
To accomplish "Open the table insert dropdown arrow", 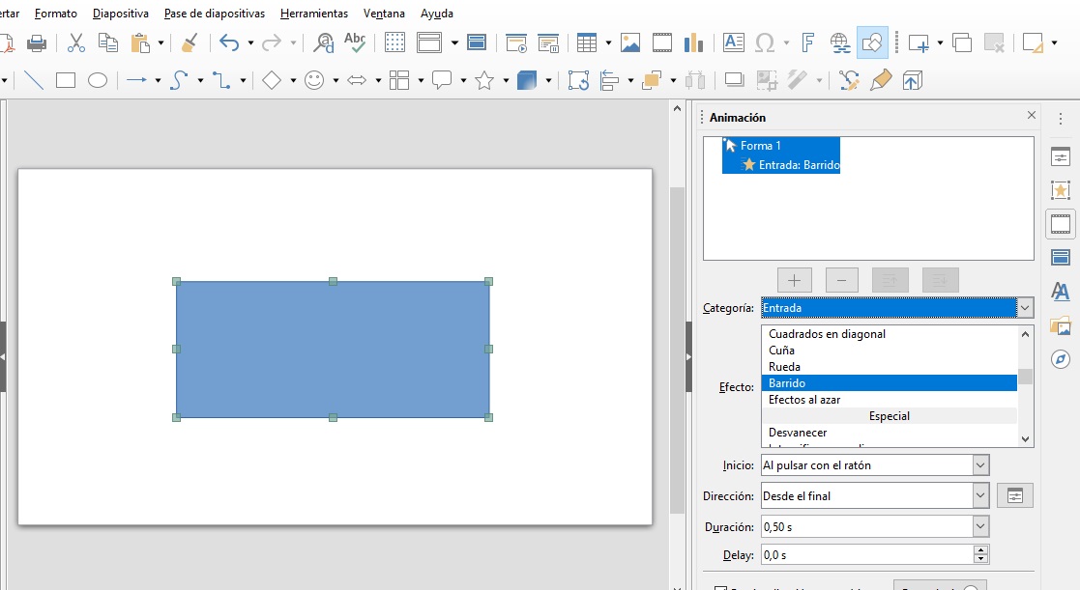I will [x=608, y=43].
